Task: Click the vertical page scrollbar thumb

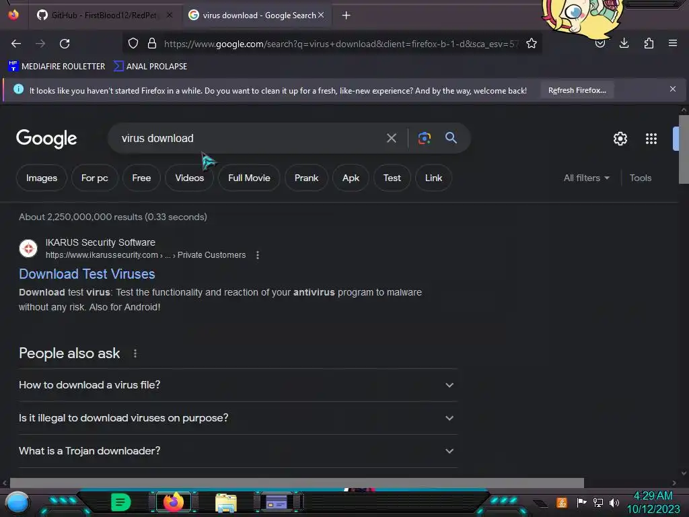Action: pyautogui.click(x=684, y=149)
